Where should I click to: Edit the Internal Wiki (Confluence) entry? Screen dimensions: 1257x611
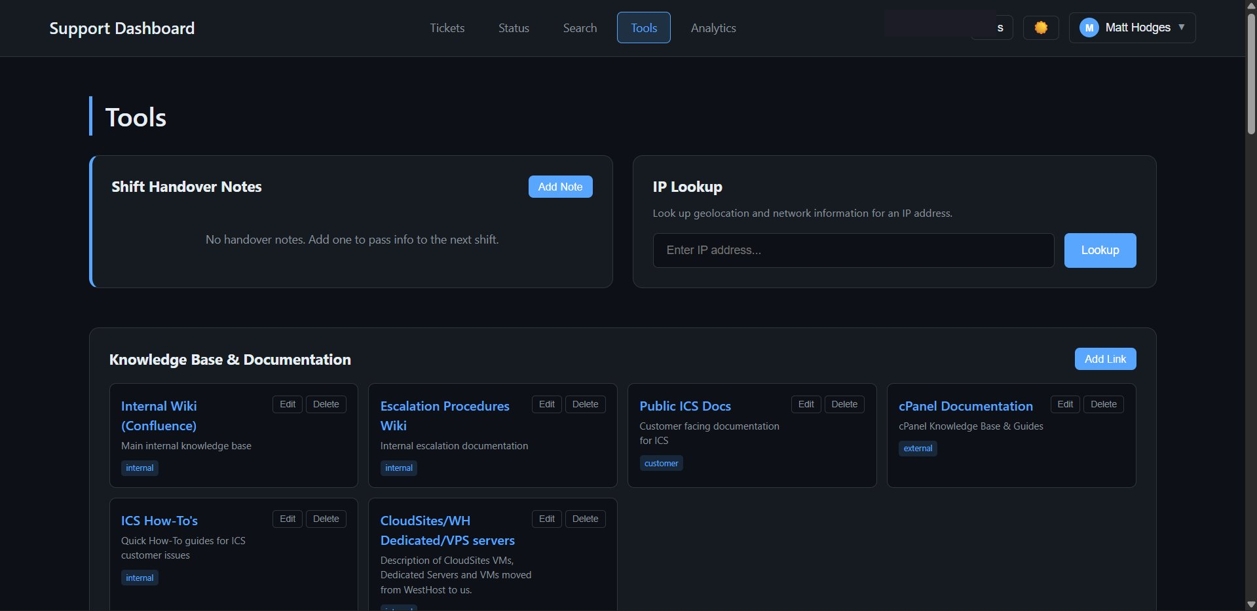tap(287, 404)
